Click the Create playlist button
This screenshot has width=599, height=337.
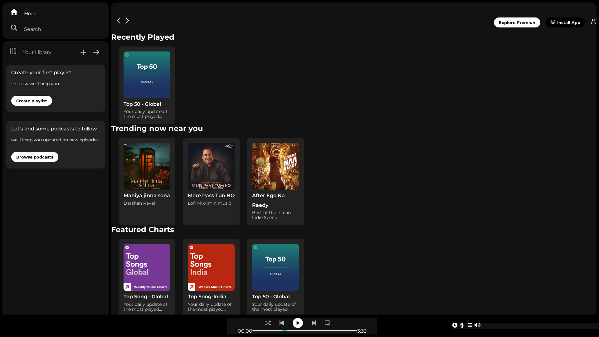pos(32,101)
